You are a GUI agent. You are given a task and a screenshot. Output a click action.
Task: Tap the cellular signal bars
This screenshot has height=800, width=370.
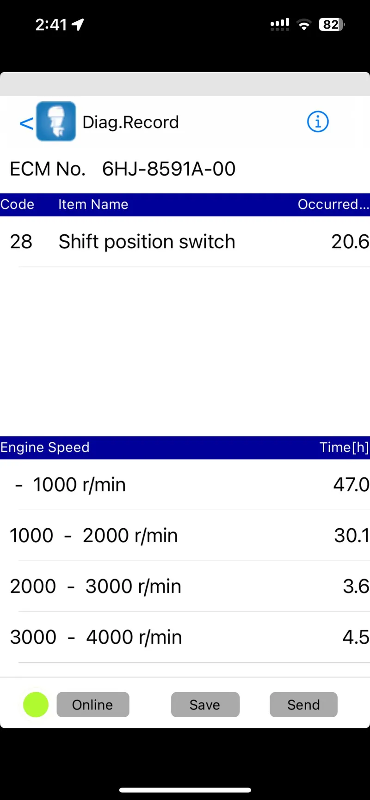(x=280, y=24)
